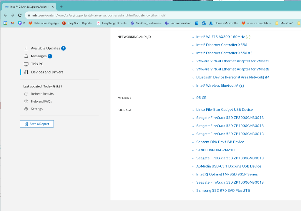Expand Seagate FireCuda 530 ZP2000GM30013 chevron

point(193,118)
